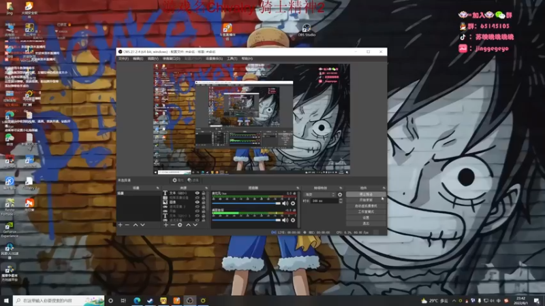Pop out the 混音器 dock panel icon
This screenshot has width=545, height=306.
[298, 188]
